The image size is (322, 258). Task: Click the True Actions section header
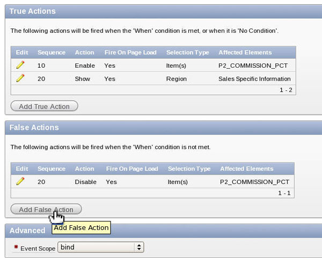click(x=32, y=11)
